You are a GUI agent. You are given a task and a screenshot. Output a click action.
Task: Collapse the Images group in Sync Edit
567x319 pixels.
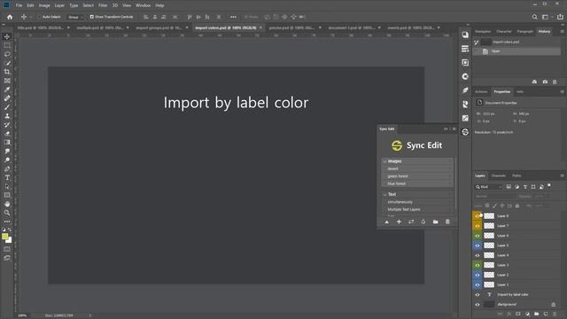point(384,161)
